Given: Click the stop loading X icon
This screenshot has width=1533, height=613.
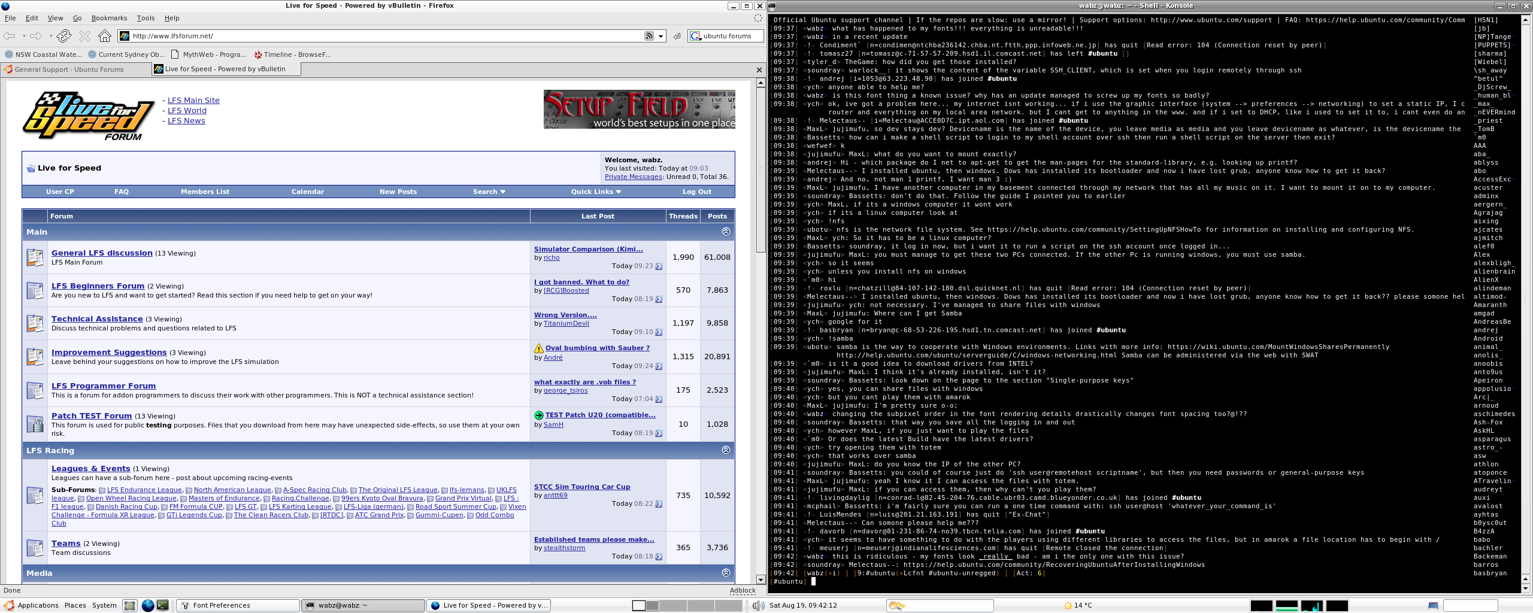Looking at the screenshot, I should [84, 36].
